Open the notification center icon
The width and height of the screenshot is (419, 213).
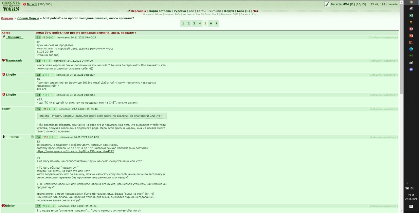click(x=411, y=207)
